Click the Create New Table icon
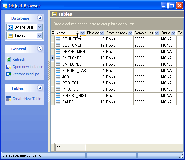The height and width of the screenshot is (160, 185). click(9, 99)
